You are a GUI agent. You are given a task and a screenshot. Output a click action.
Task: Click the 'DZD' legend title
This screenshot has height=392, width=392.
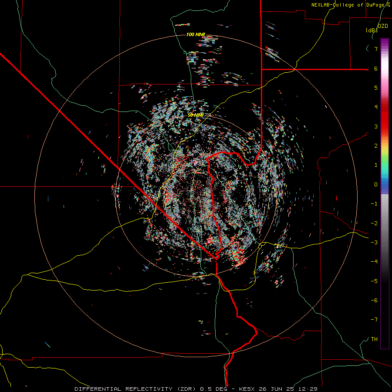383,26
